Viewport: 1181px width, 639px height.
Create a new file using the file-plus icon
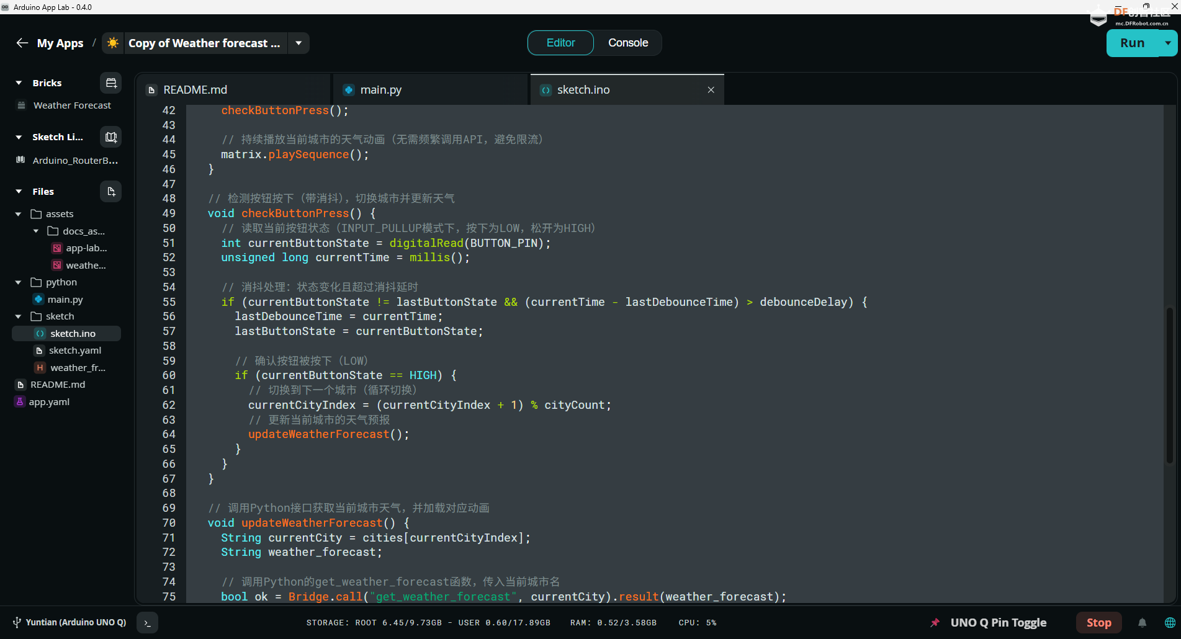pos(110,191)
